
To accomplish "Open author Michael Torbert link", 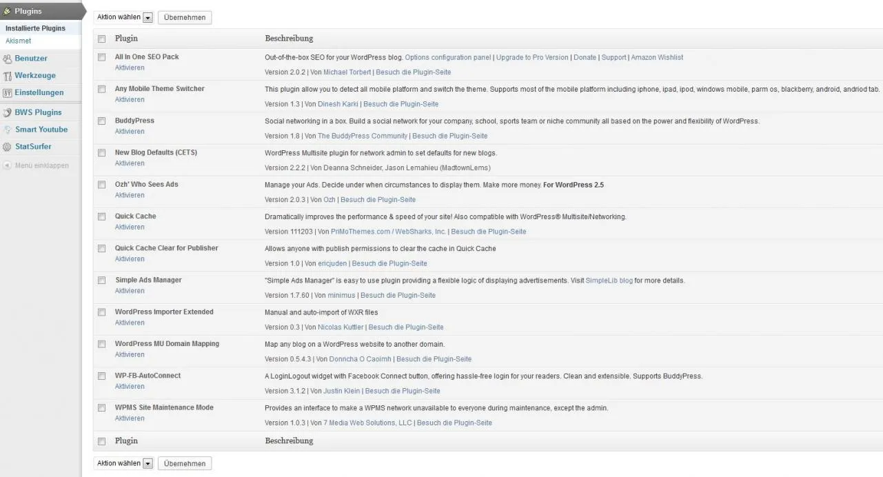I will 346,72.
